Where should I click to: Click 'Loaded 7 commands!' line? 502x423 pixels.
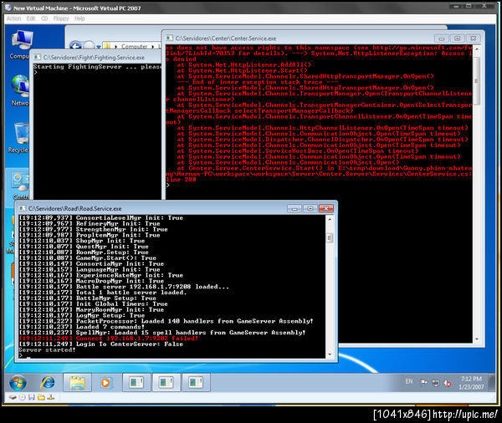(82, 327)
